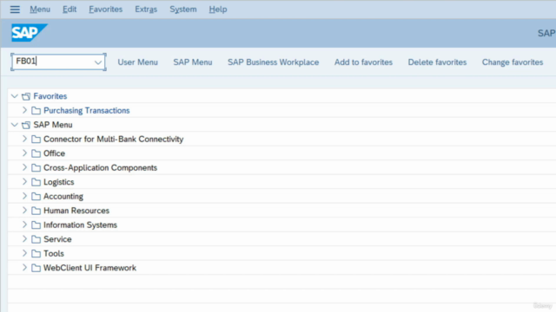The image size is (556, 312).
Task: Select the Service text
Action: (x=57, y=239)
